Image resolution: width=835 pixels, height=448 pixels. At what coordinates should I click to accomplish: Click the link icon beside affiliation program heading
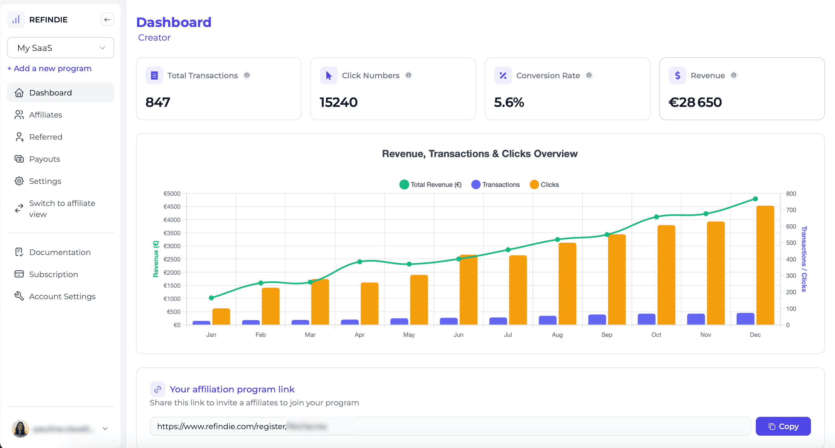(158, 389)
